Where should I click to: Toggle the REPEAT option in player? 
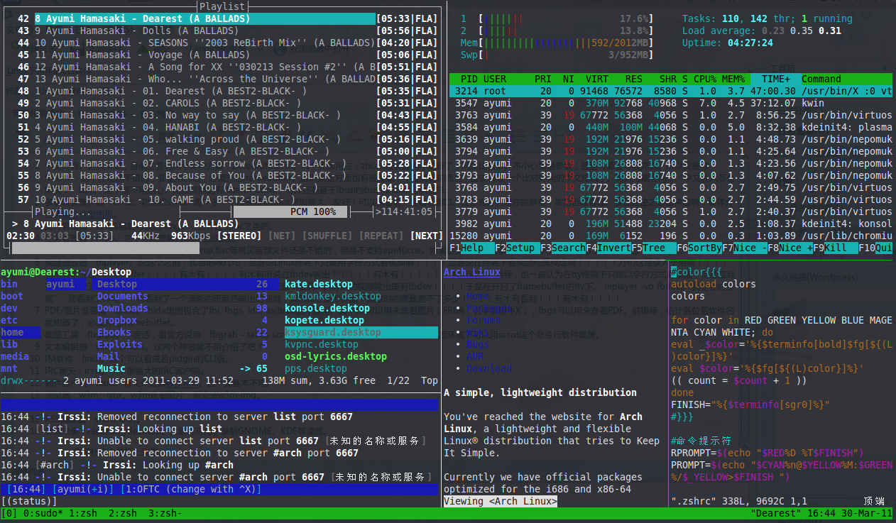[x=383, y=236]
